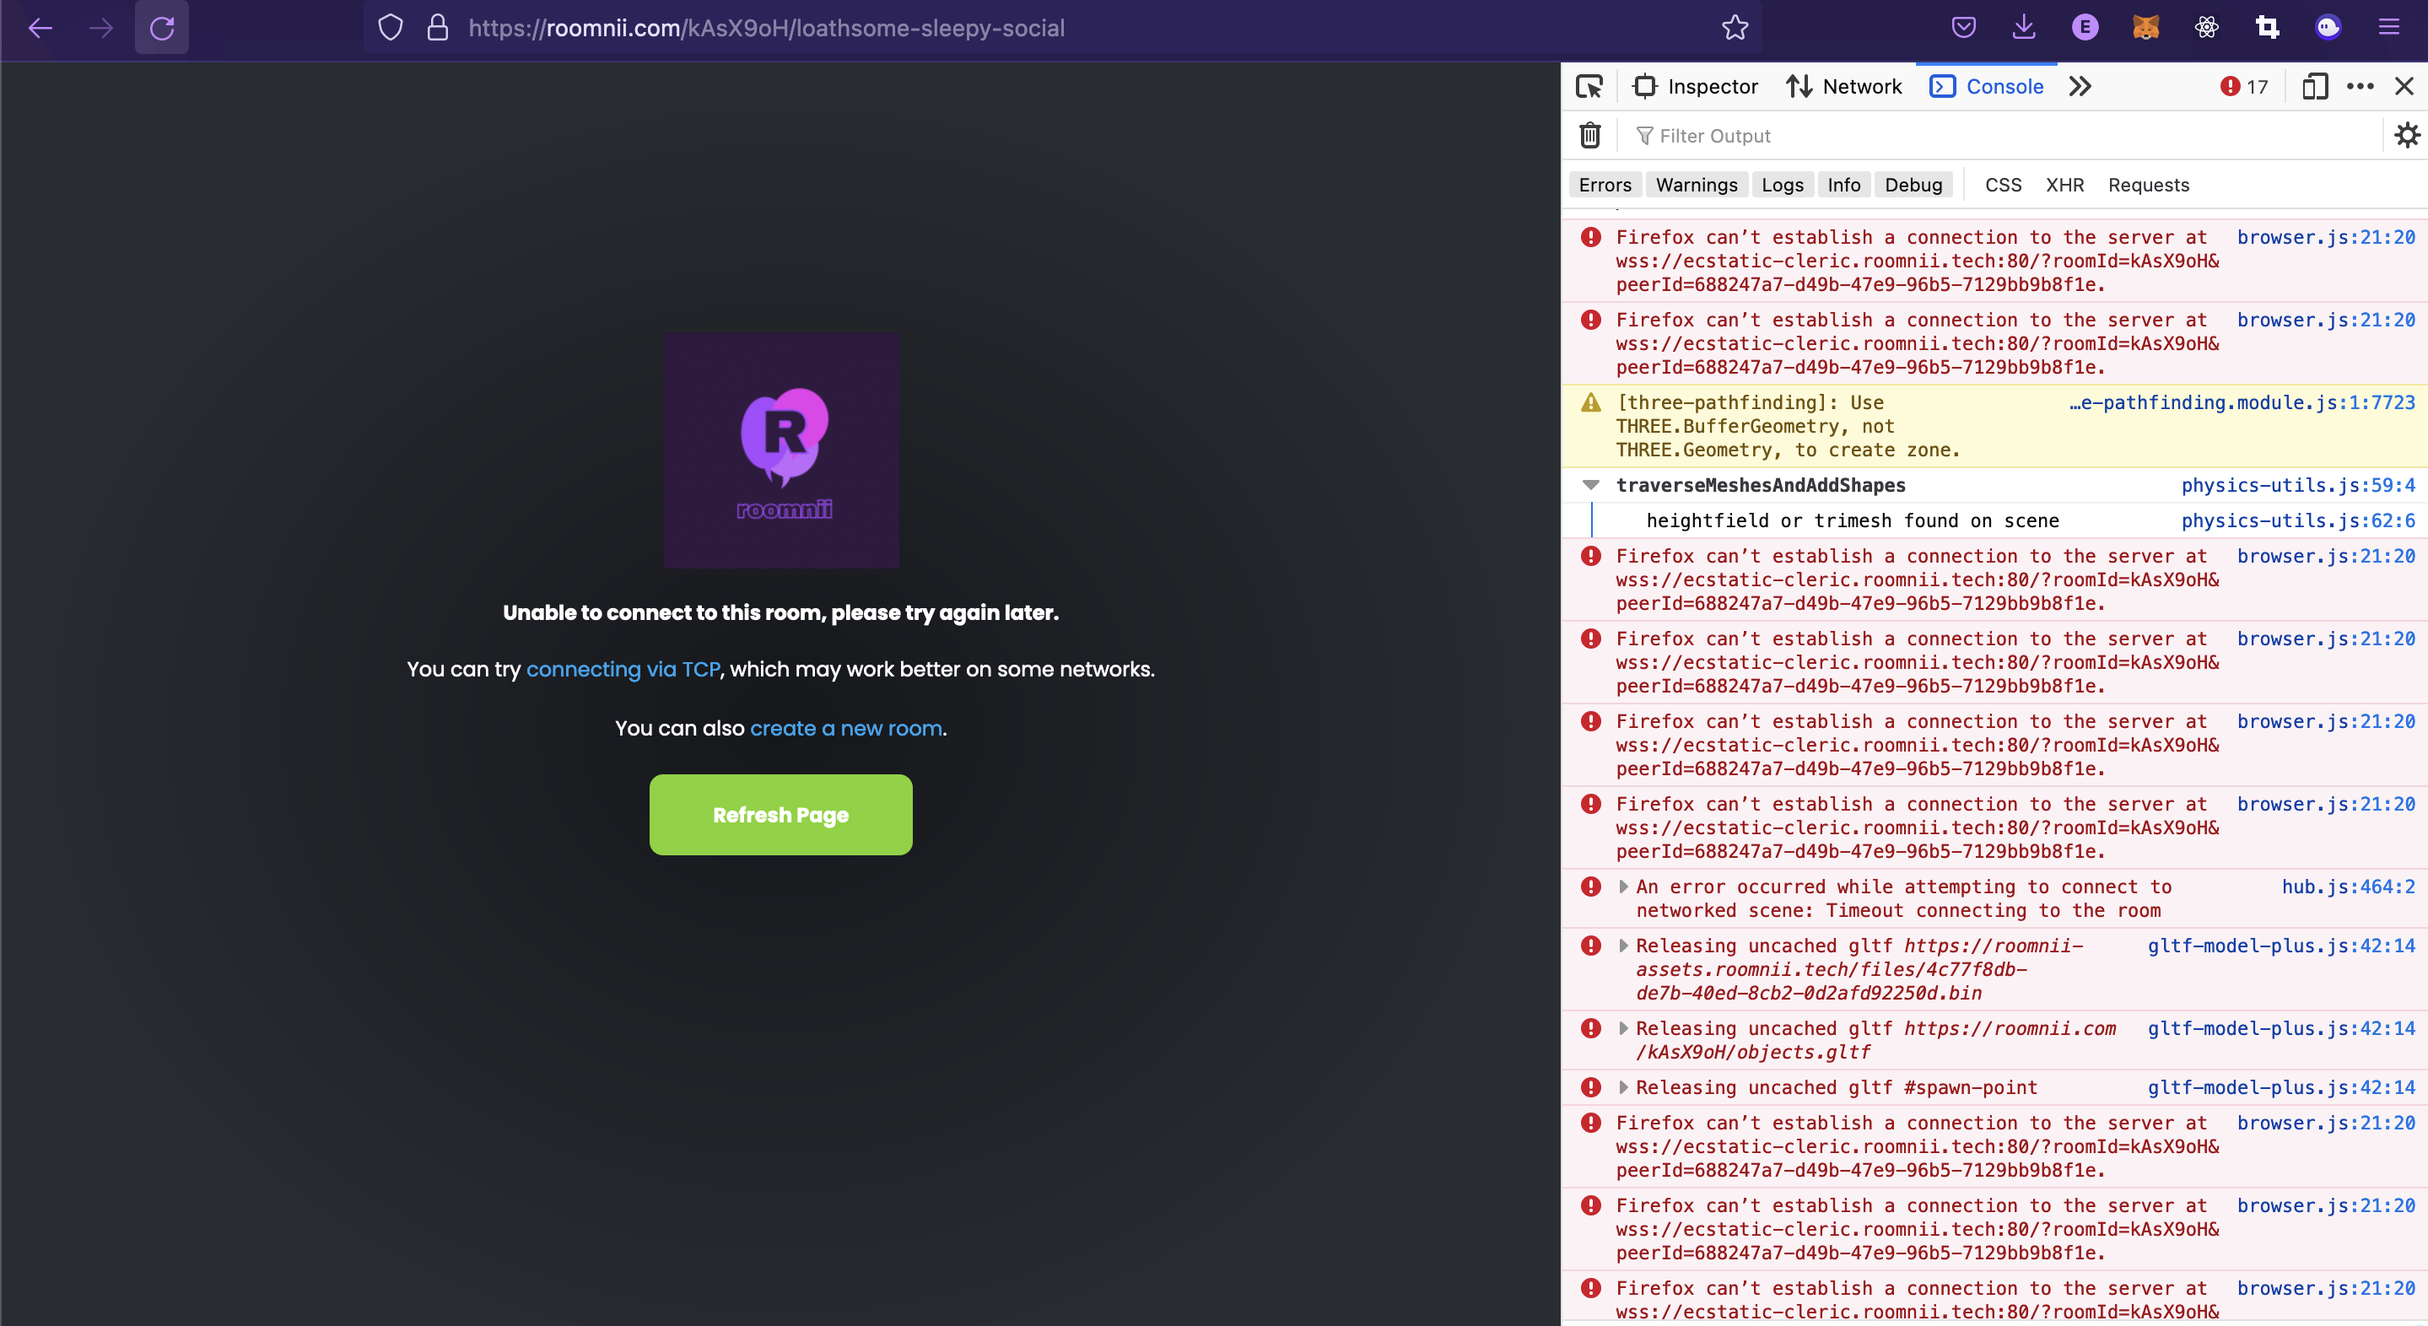
Task: Click the roomnii logo image
Action: pos(780,450)
